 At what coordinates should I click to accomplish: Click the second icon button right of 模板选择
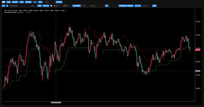tap(139, 6)
